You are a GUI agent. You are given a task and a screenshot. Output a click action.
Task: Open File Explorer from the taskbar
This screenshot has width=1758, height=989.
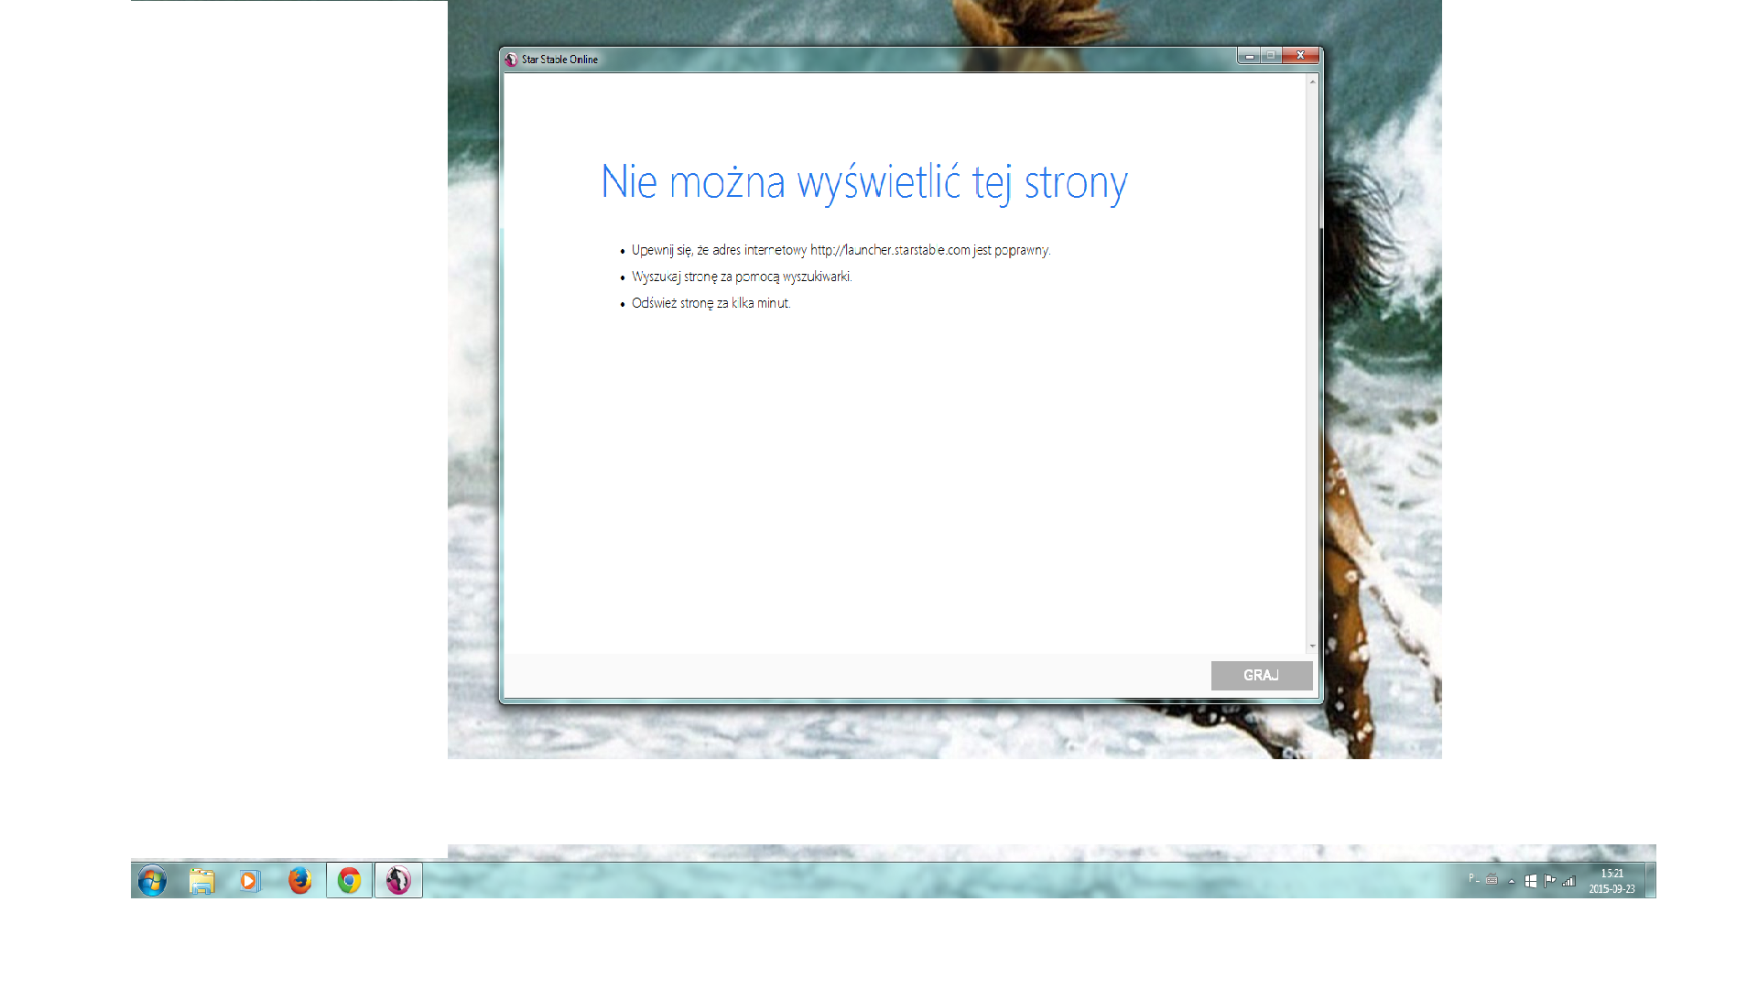point(201,881)
